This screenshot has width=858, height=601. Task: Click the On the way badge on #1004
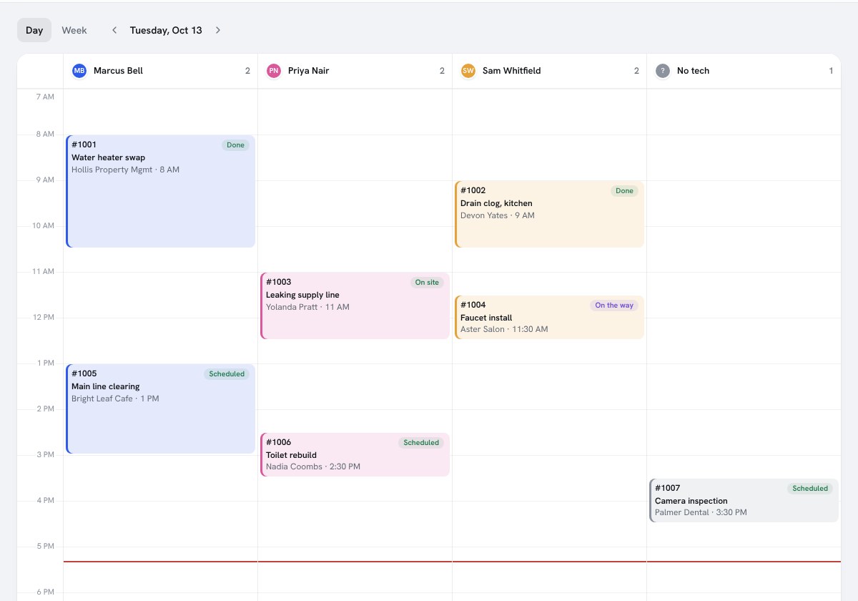click(x=614, y=306)
